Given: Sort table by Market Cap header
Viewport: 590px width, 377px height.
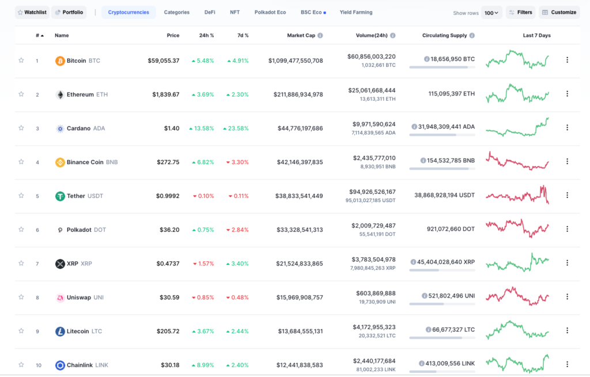Looking at the screenshot, I should pos(301,35).
